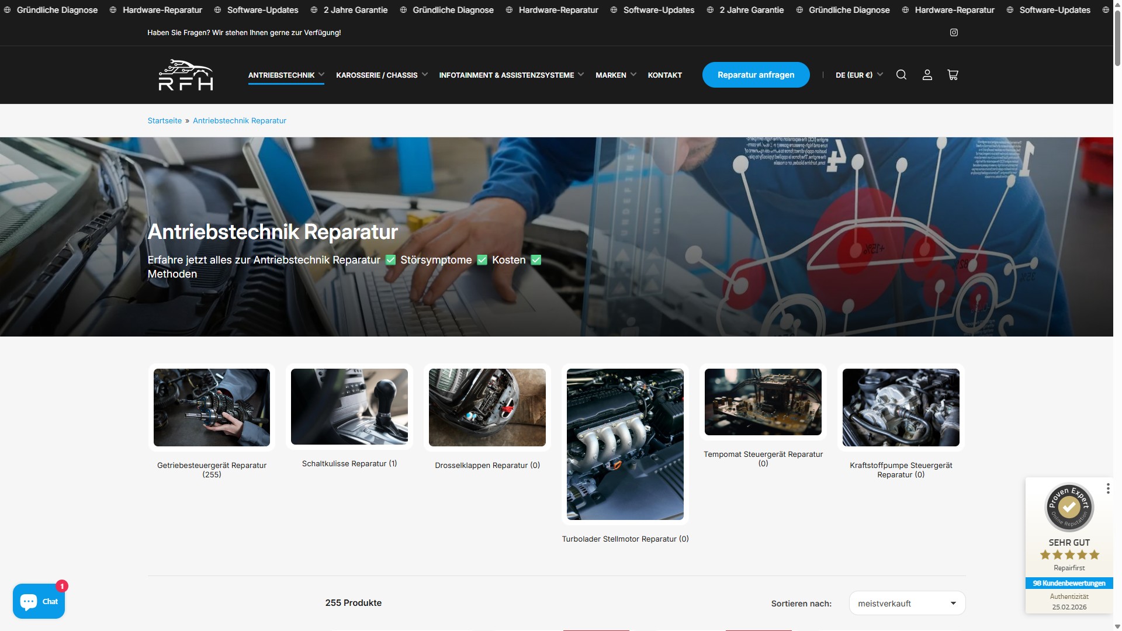This screenshot has height=631, width=1122.
Task: Open Turbolader Stellmotor Reparatur image
Action: tap(625, 444)
